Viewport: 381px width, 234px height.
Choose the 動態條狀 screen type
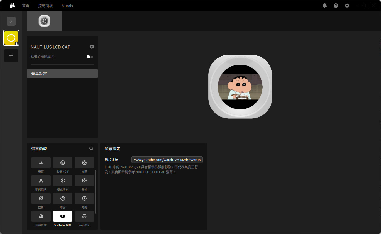pyautogui.click(x=41, y=181)
